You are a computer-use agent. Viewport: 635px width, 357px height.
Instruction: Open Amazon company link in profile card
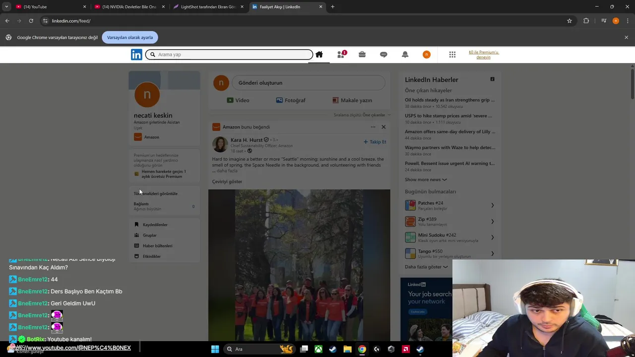point(147,137)
